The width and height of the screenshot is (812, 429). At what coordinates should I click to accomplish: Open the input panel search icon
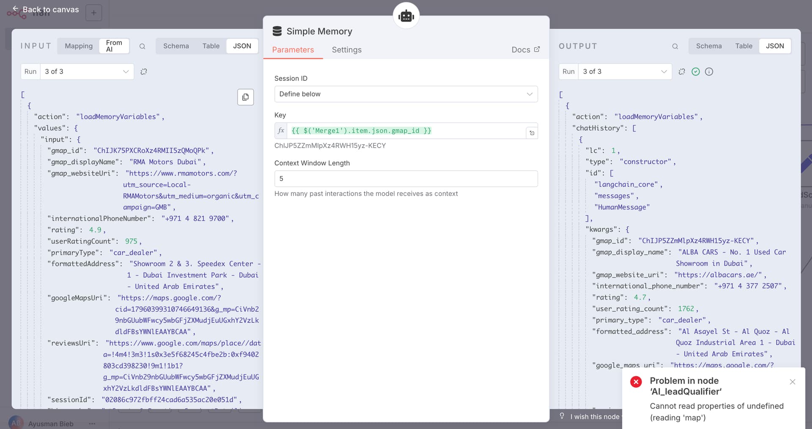(x=142, y=46)
